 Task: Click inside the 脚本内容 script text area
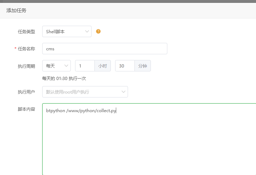click(143, 143)
